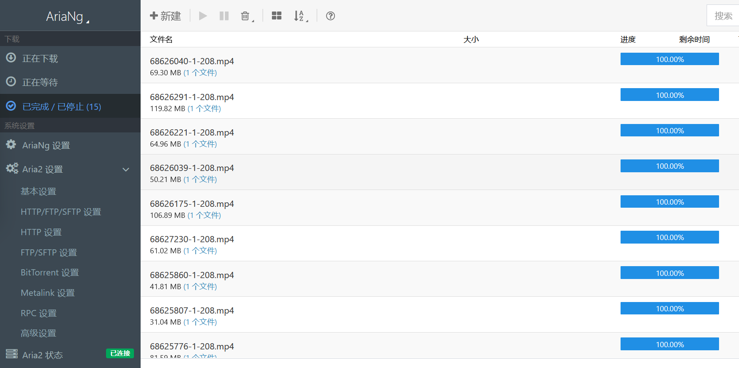The width and height of the screenshot is (739, 368).
Task: Open file list link for 61.02 MB task
Action: coord(200,251)
